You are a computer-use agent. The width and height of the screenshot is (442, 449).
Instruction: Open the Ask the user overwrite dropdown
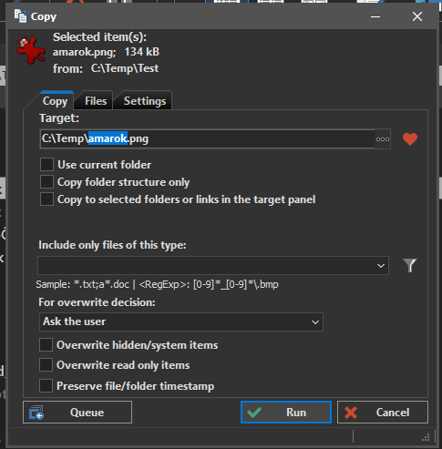181,321
